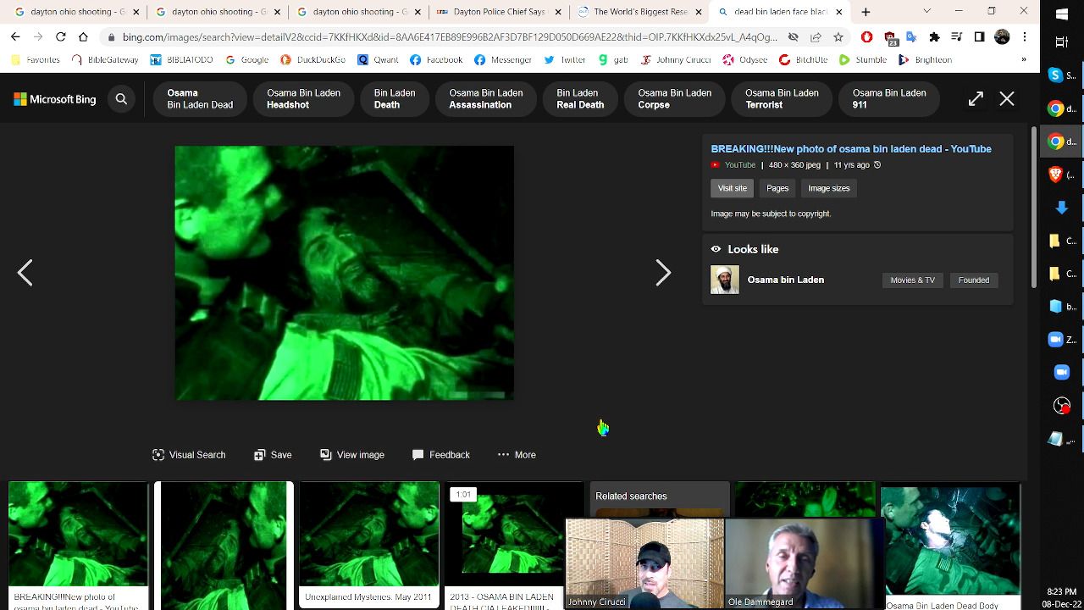Click the browser address bar
The image size is (1084, 610).
click(x=449, y=37)
